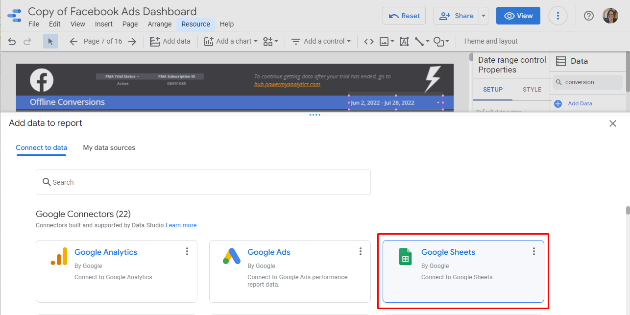Switch to My data sources tab
The width and height of the screenshot is (630, 315).
click(x=109, y=147)
